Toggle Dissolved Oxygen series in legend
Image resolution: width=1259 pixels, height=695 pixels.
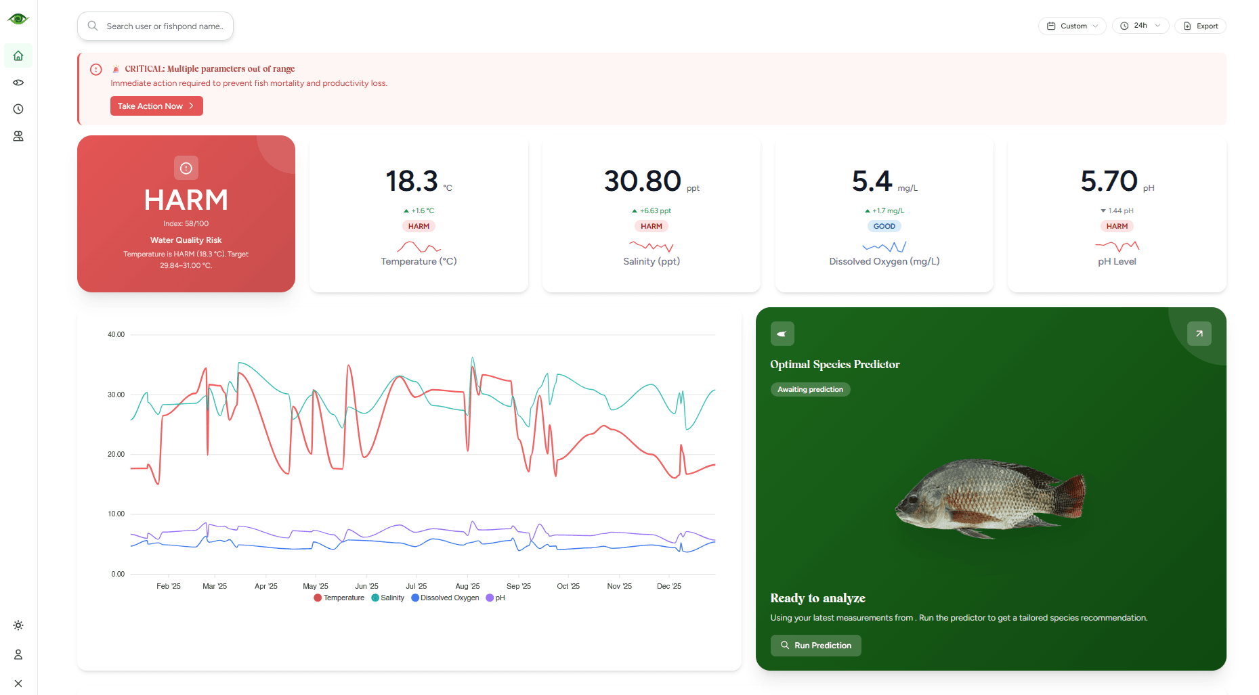[445, 598]
